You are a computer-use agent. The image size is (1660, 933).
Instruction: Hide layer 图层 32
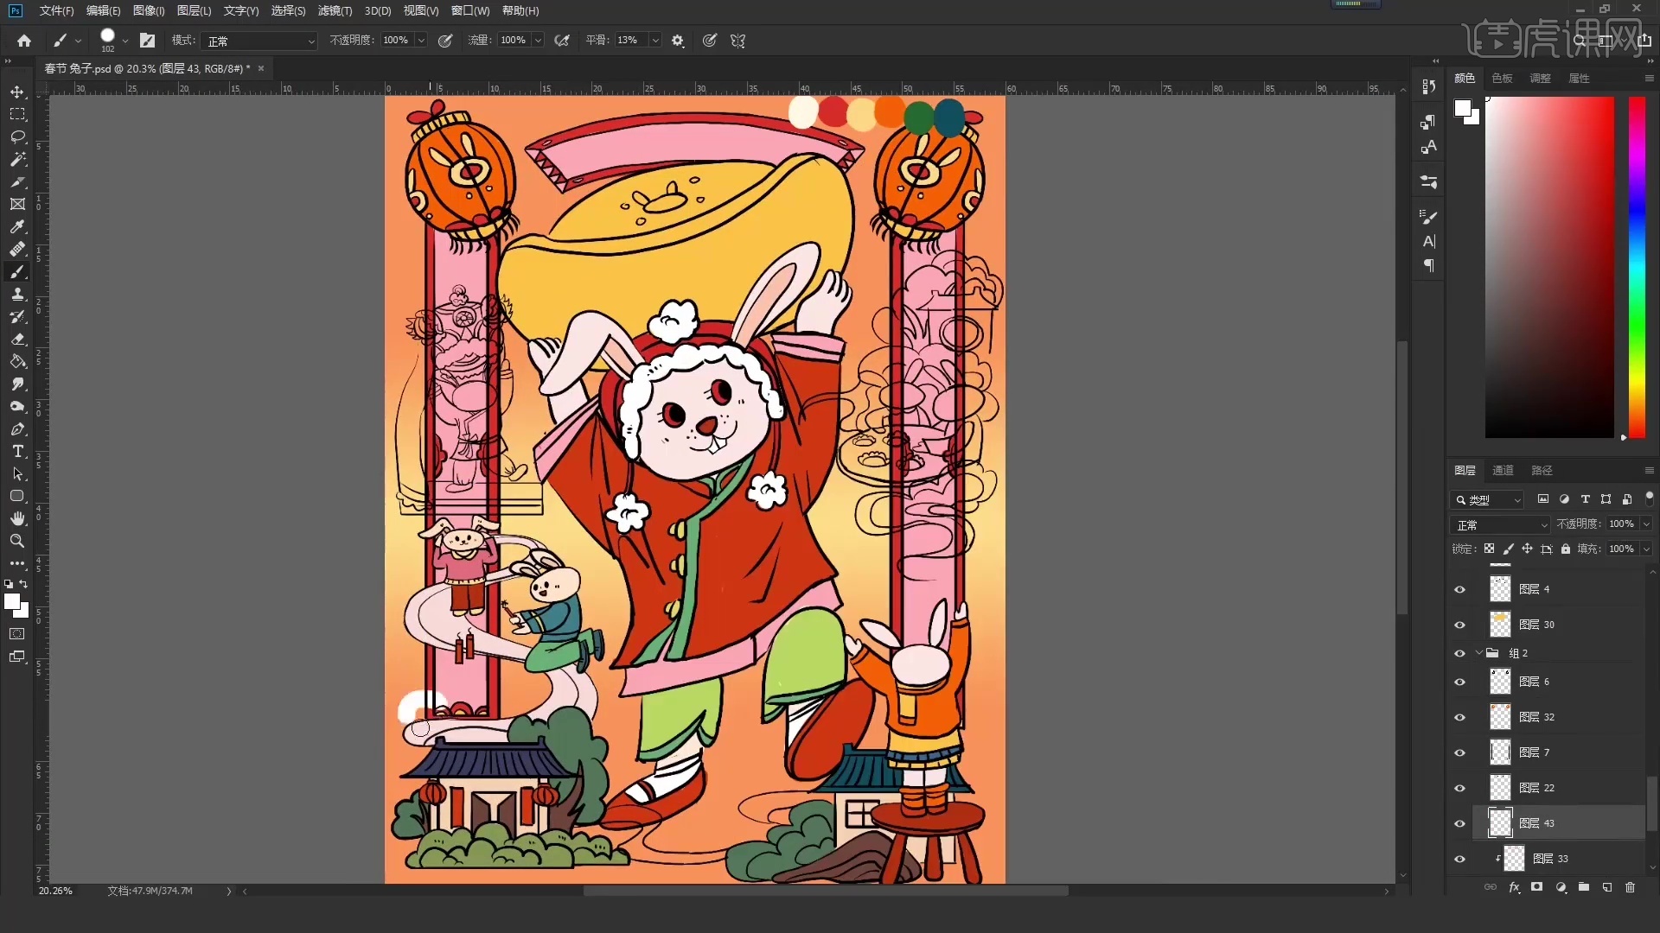(x=1460, y=717)
